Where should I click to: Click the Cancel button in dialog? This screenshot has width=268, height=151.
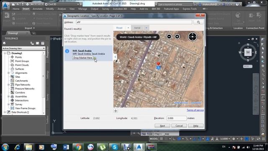point(179,126)
